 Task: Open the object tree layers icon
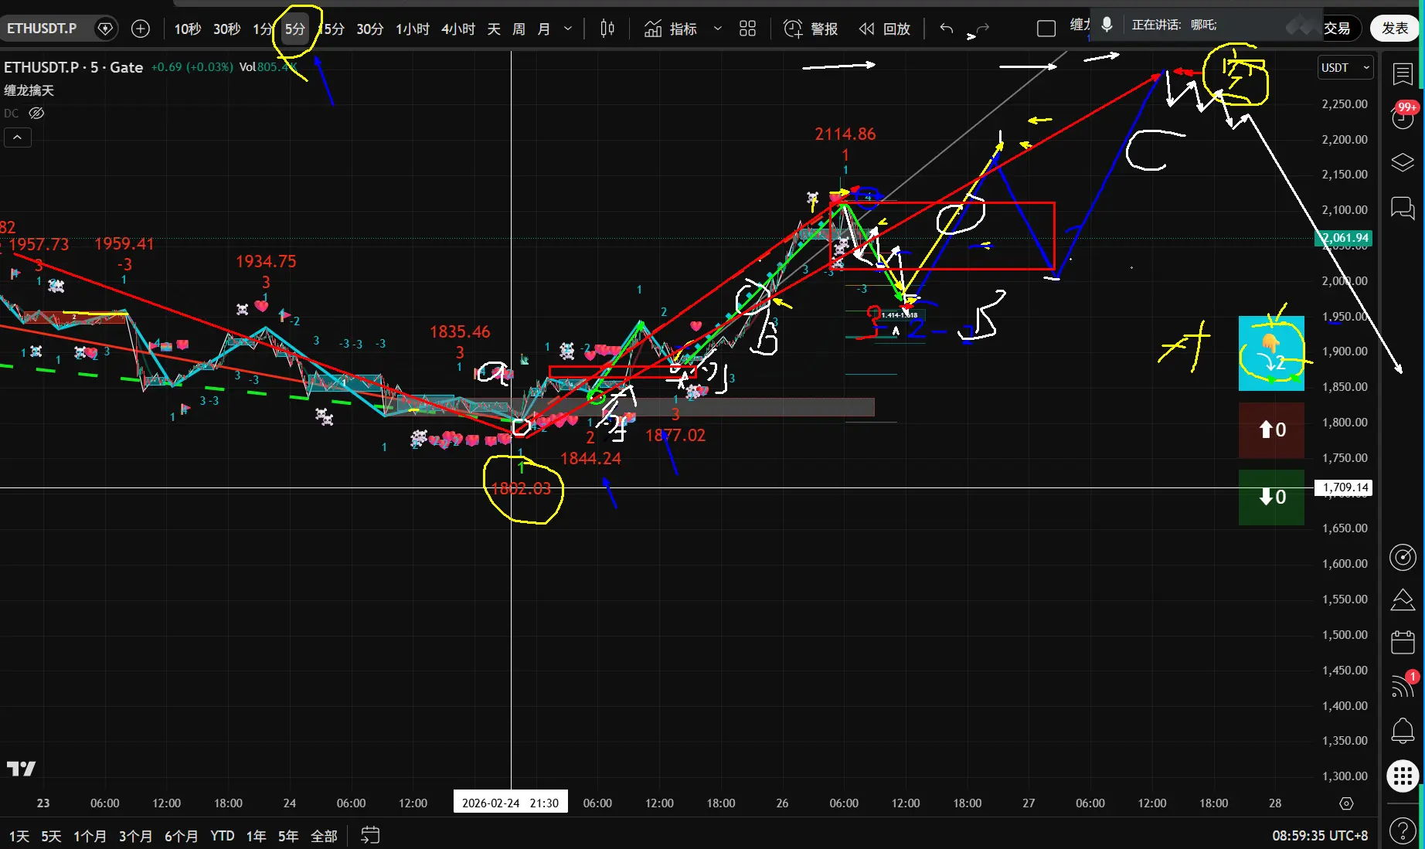[1403, 163]
